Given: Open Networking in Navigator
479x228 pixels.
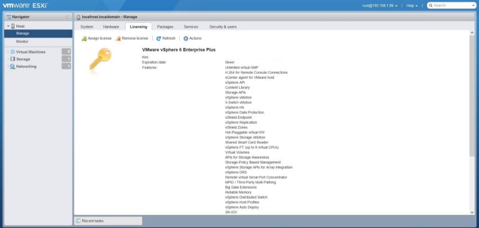Looking at the screenshot, I should click(26, 66).
